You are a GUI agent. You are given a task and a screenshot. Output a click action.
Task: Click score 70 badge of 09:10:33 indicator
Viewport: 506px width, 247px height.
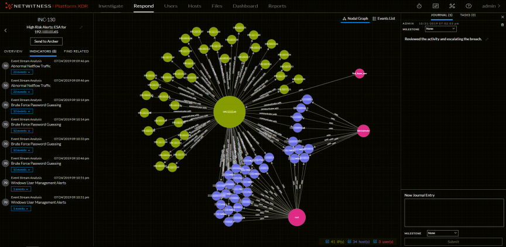pyautogui.click(x=5, y=144)
